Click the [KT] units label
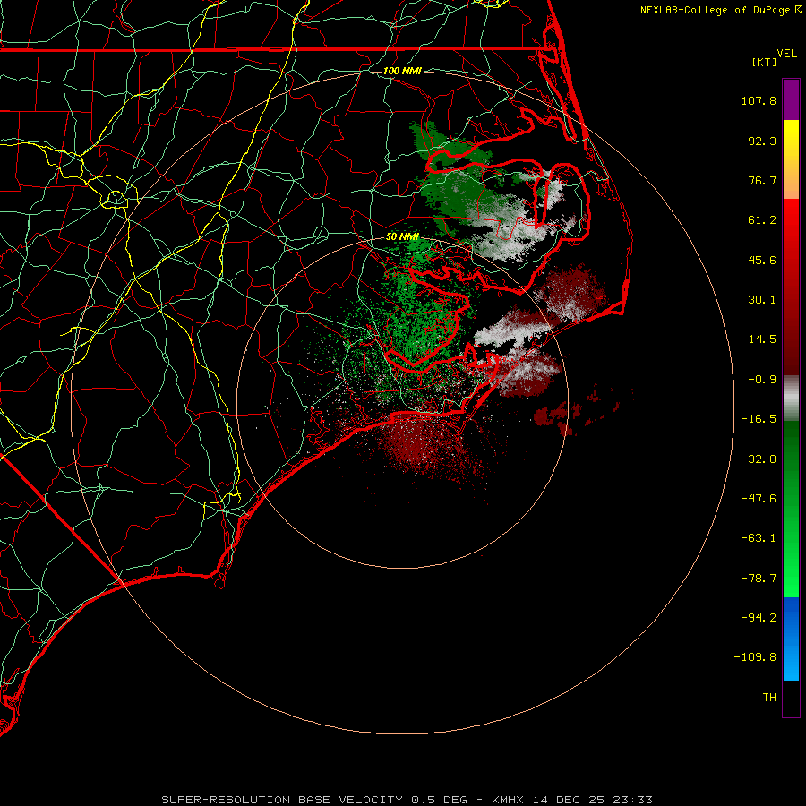The image size is (806, 806). click(x=765, y=62)
